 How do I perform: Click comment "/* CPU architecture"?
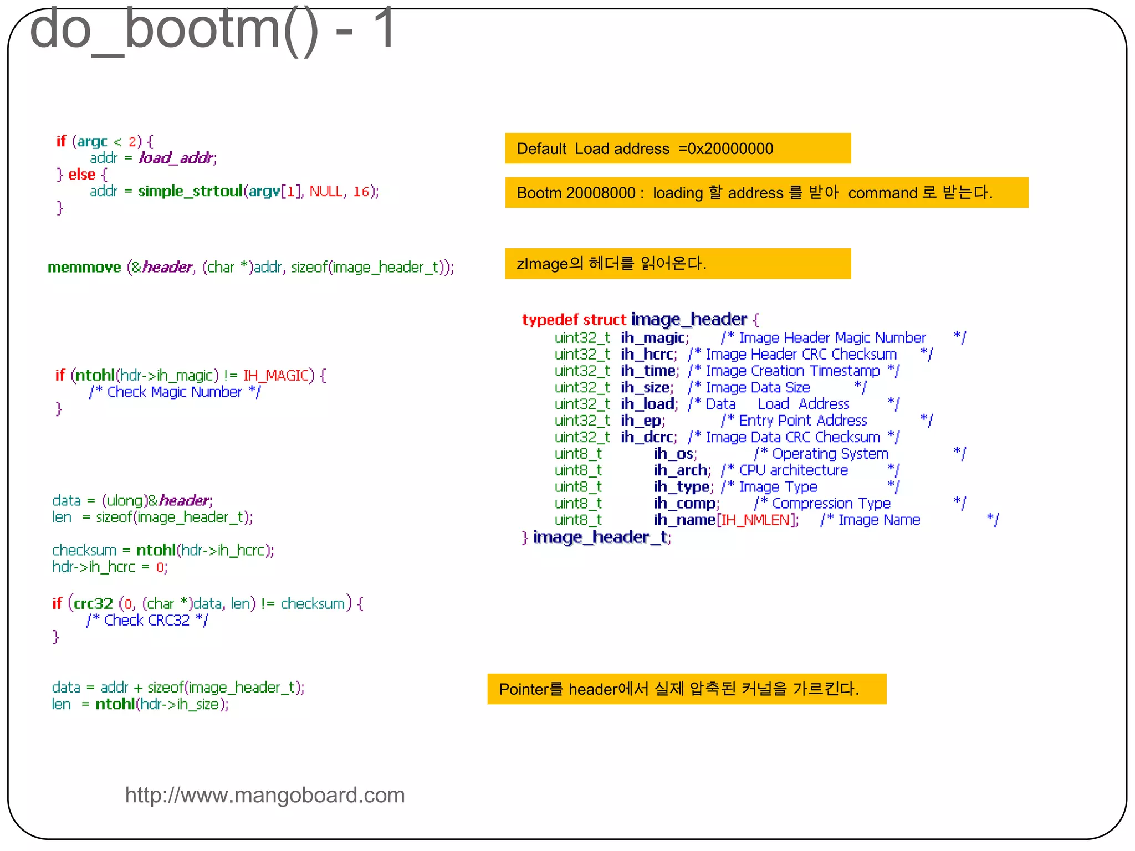click(x=785, y=471)
